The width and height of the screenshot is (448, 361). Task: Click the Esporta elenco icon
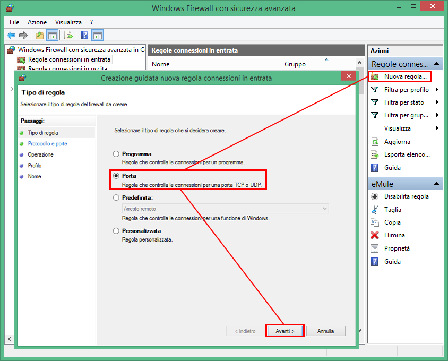pos(375,154)
